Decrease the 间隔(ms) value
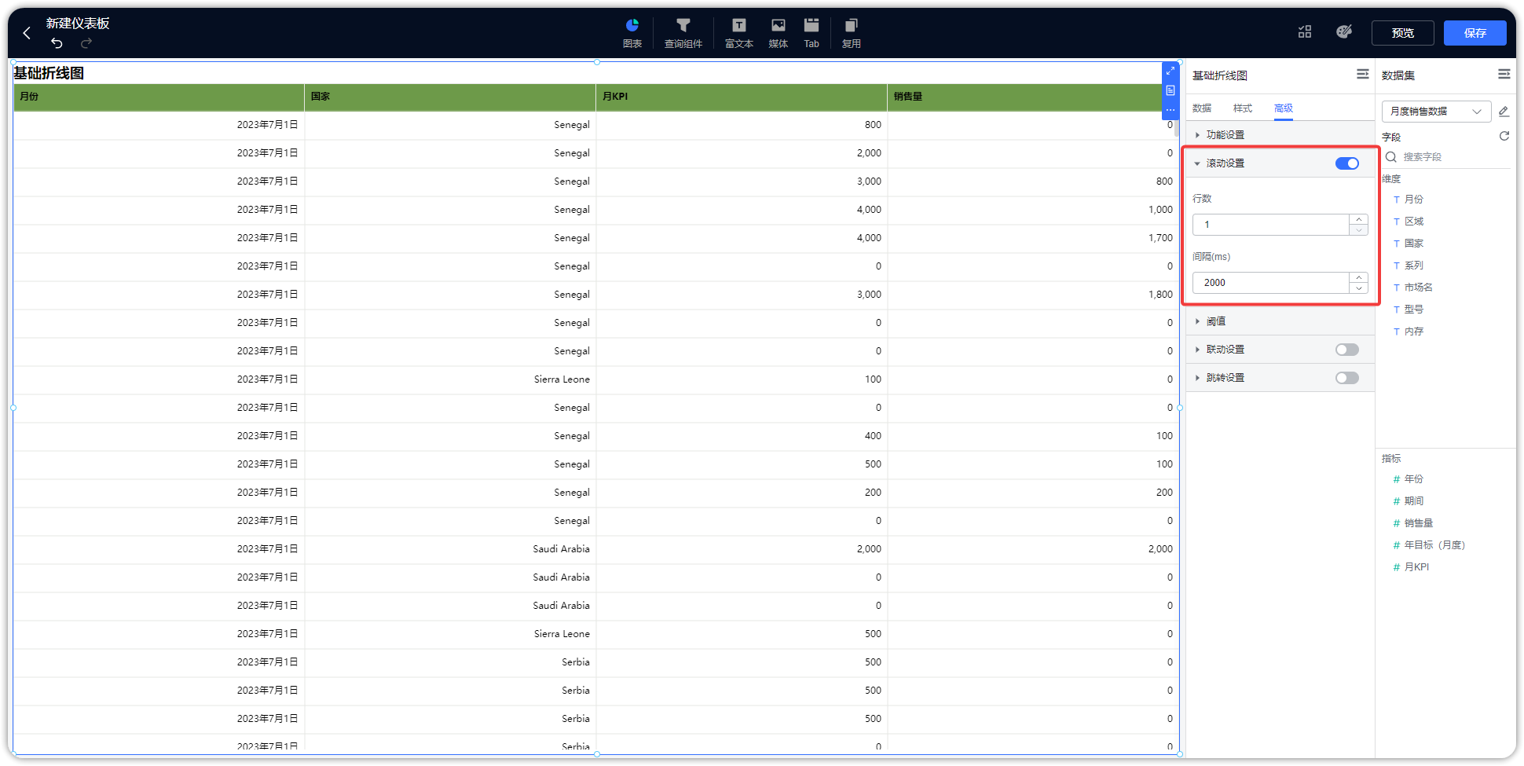The image size is (1524, 766). click(1359, 288)
